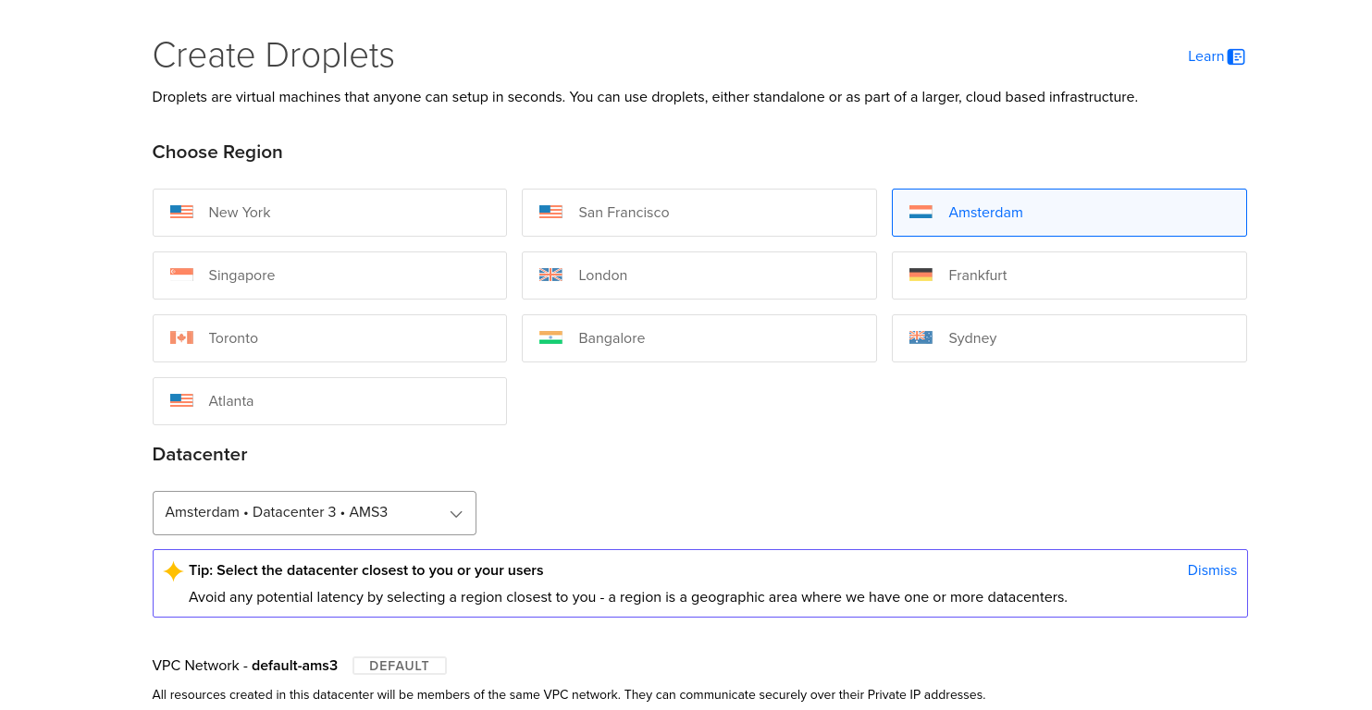
Task: Click the DEFAULT badge next to VPC Network
Action: pyautogui.click(x=400, y=666)
